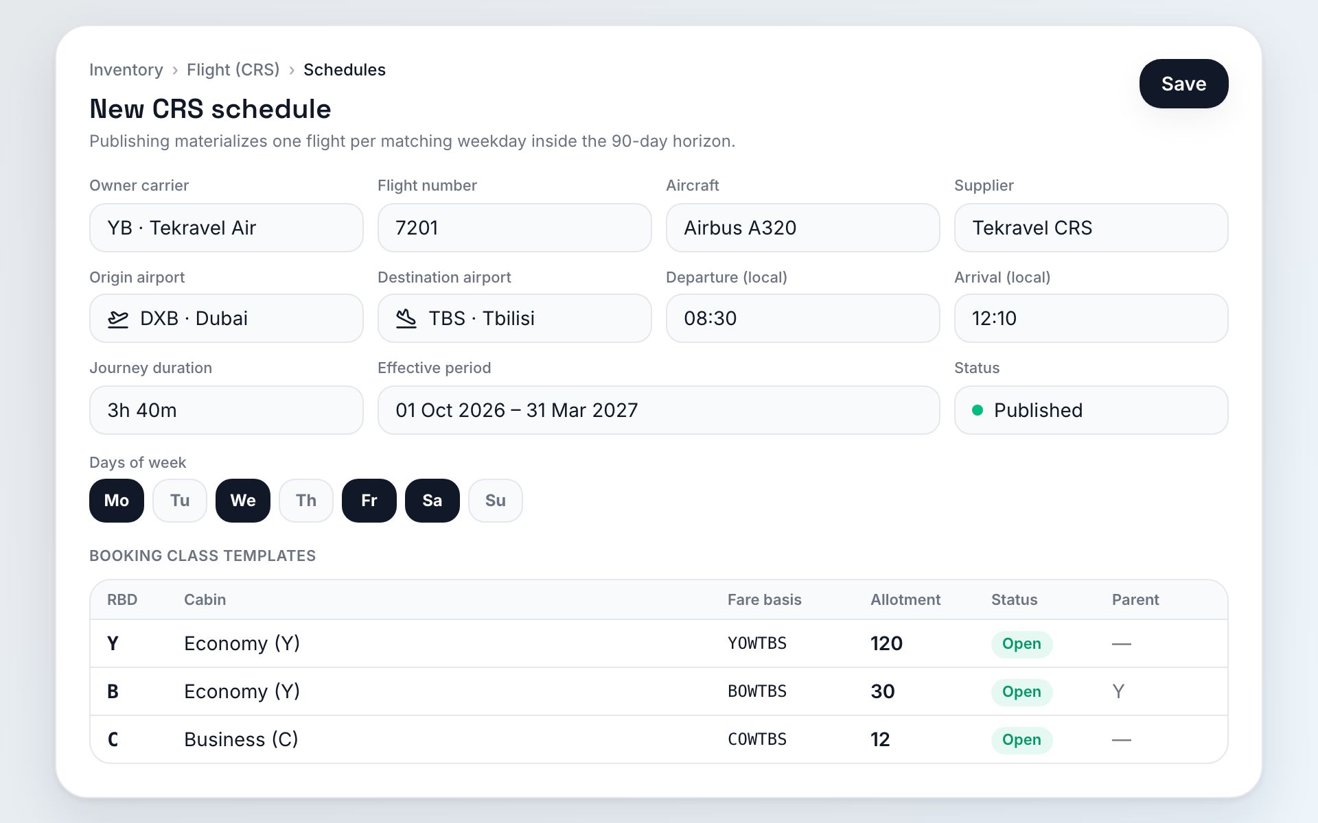
Task: Open the Origin airport field DXB · Dubai
Action: 227,318
